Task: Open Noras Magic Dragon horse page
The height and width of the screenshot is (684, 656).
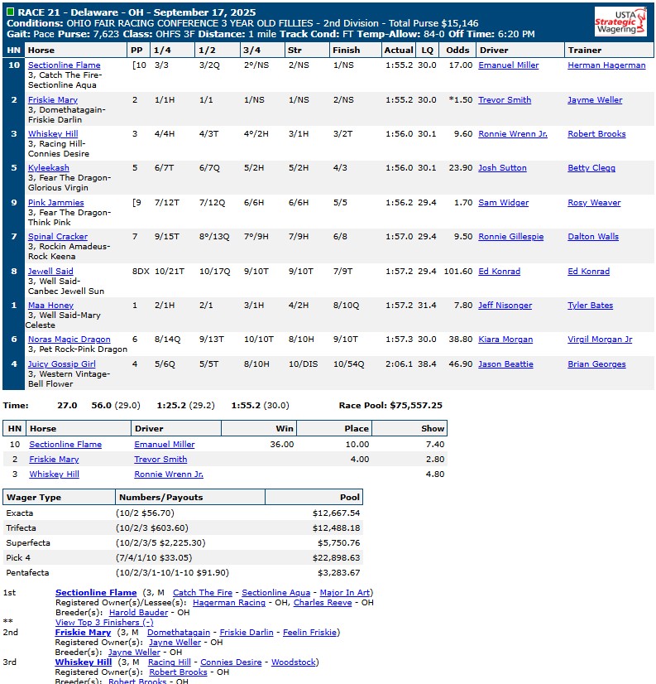Action: click(x=69, y=340)
